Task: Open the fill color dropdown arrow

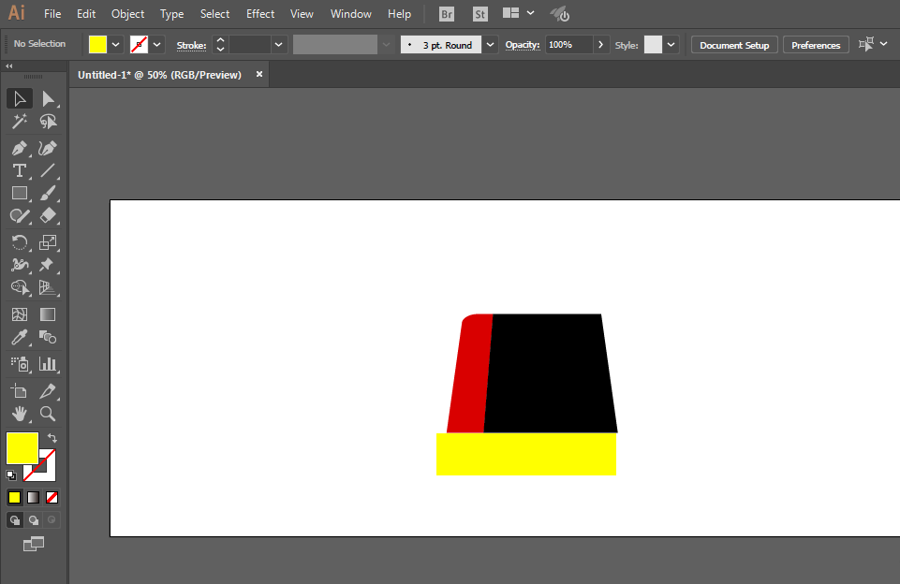Action: click(116, 45)
